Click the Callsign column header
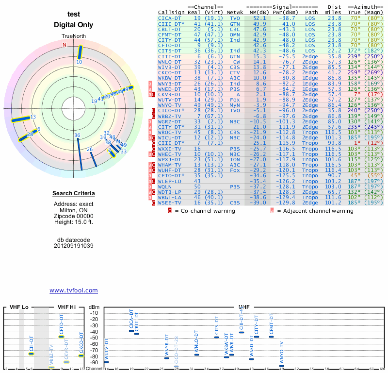The width and height of the screenshot is (388, 373). tap(171, 13)
